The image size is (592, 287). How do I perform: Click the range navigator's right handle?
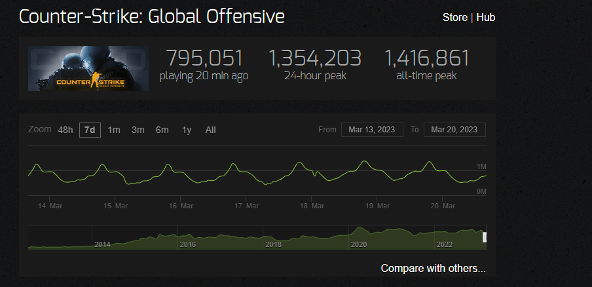click(485, 237)
